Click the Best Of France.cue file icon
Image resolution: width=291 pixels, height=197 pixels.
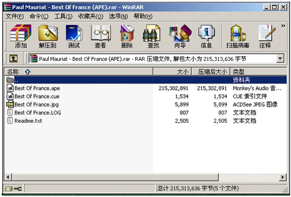coord(10,96)
